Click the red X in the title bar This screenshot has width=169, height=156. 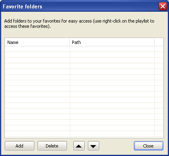[x=163, y=6]
